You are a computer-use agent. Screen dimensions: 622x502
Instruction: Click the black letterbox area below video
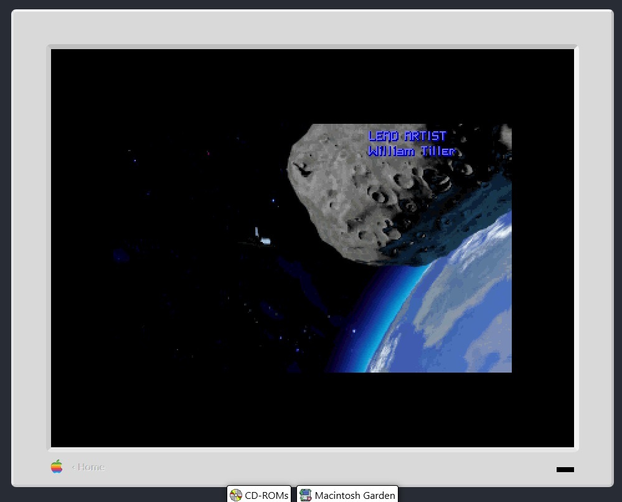coord(311,409)
